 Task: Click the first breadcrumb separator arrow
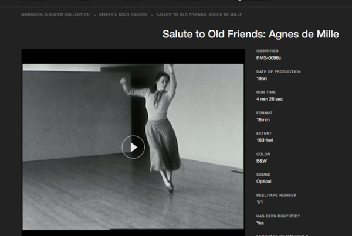point(94,15)
